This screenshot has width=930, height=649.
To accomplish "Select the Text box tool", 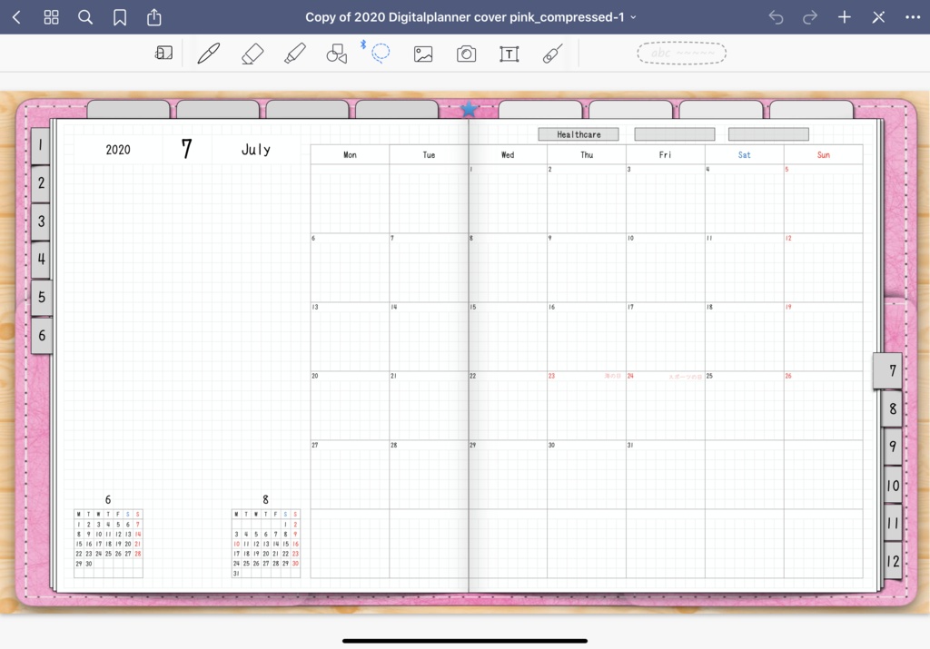I will 509,54.
